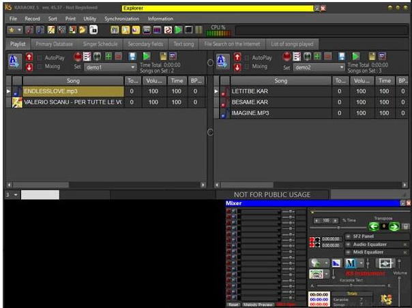Open the Utility menu

(x=90, y=18)
